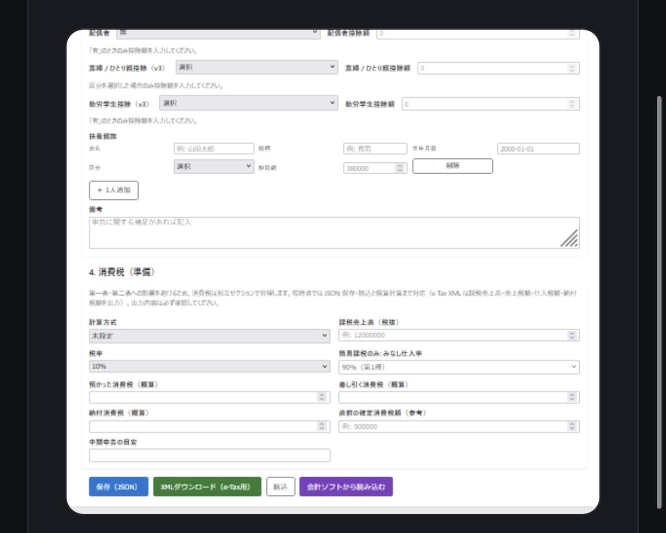Click the 配偶者控除額 field's spinner arrows
The width and height of the screenshot is (666, 533).
pos(572,33)
